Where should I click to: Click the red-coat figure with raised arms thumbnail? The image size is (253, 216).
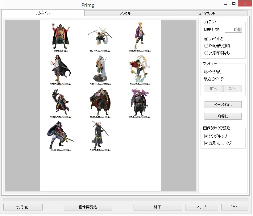coord(61,36)
